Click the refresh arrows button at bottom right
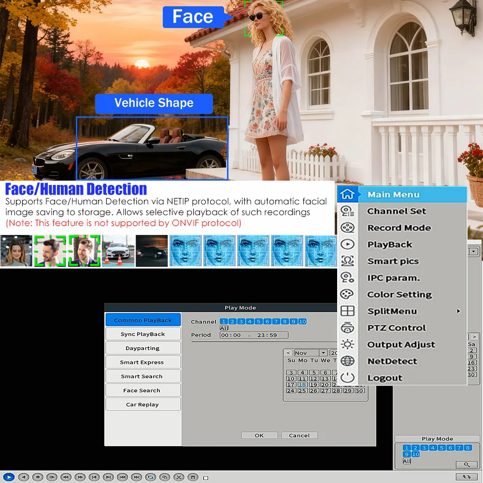Viewport: 483px width, 483px height. click(x=467, y=477)
